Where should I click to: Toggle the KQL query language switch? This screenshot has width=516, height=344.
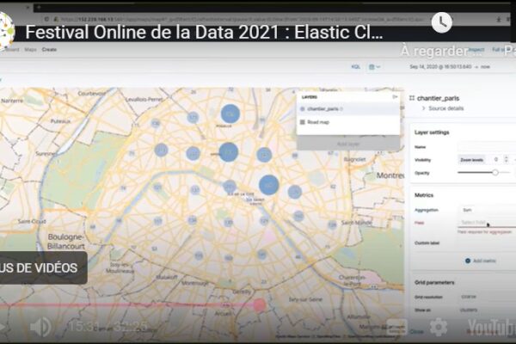356,66
